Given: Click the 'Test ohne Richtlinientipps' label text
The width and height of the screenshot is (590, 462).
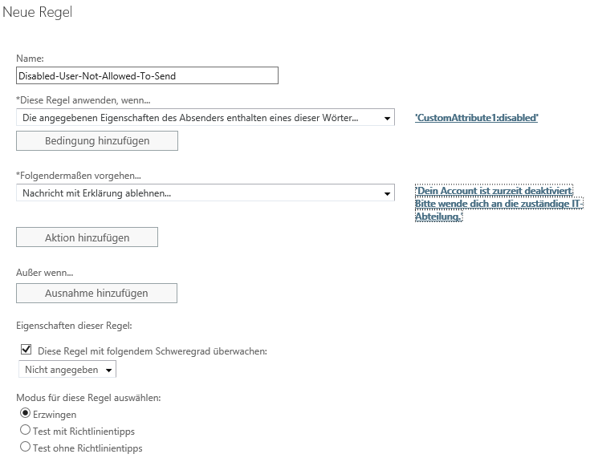Looking at the screenshot, I should [x=87, y=448].
